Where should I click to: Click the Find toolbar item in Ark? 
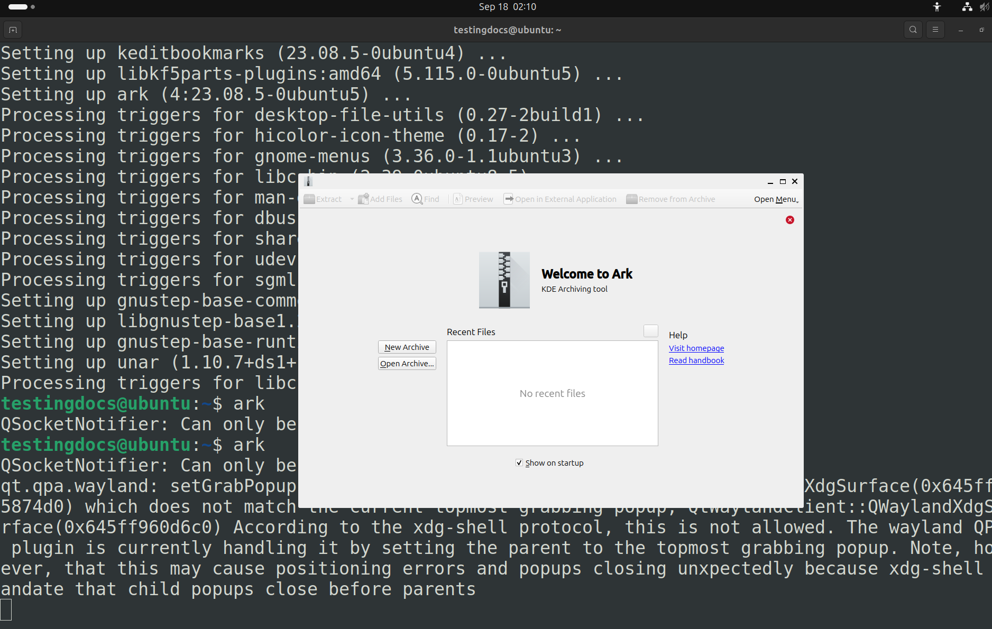[426, 199]
